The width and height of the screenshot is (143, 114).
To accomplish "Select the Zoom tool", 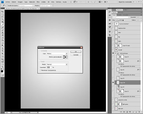I will 3,67.
